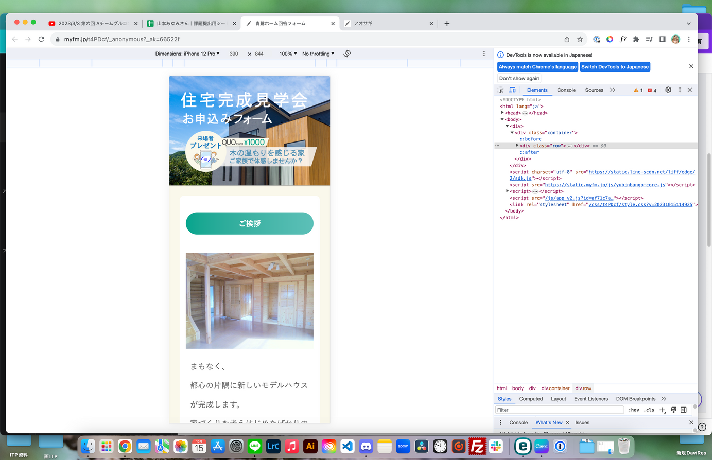The width and height of the screenshot is (712, 460).
Task: Bookmark this page with the star icon
Action: [580, 39]
